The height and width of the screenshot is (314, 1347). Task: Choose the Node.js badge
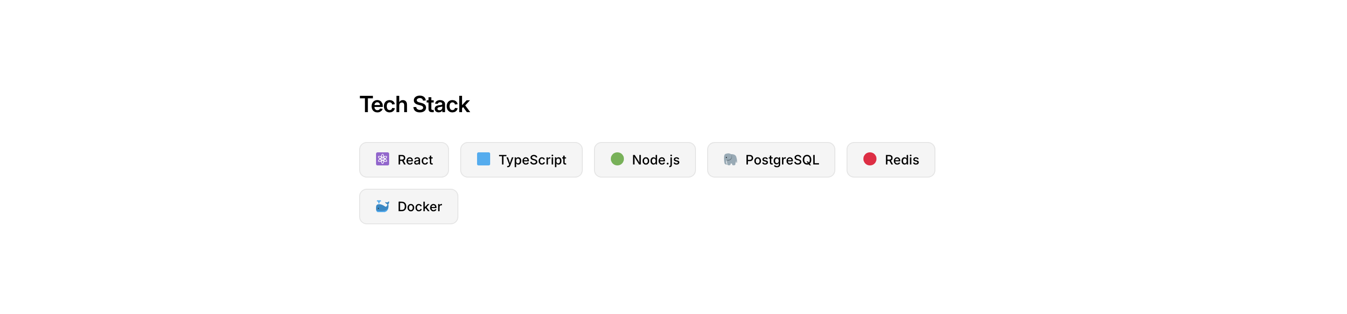[x=644, y=160]
